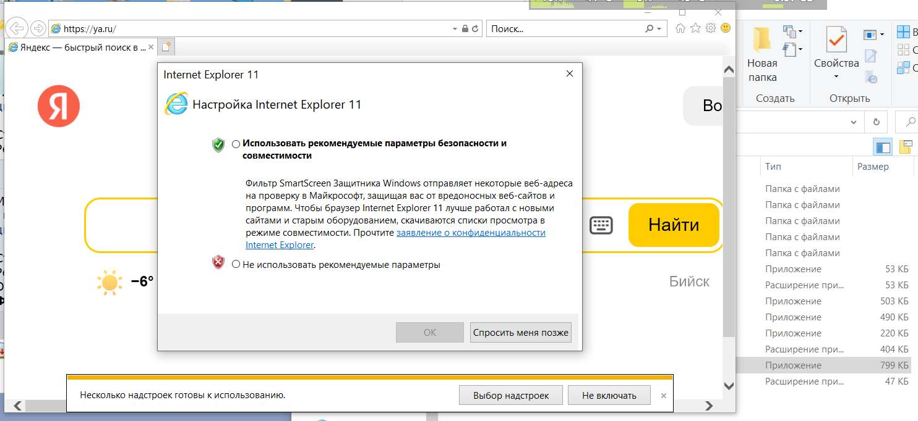The width and height of the screenshot is (918, 421).
Task: Open the IE home page icon
Action: 681,28
